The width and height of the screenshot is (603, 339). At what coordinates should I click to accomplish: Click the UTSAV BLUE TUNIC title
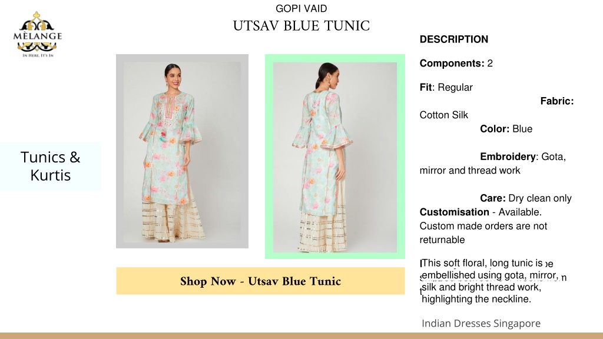click(301, 26)
